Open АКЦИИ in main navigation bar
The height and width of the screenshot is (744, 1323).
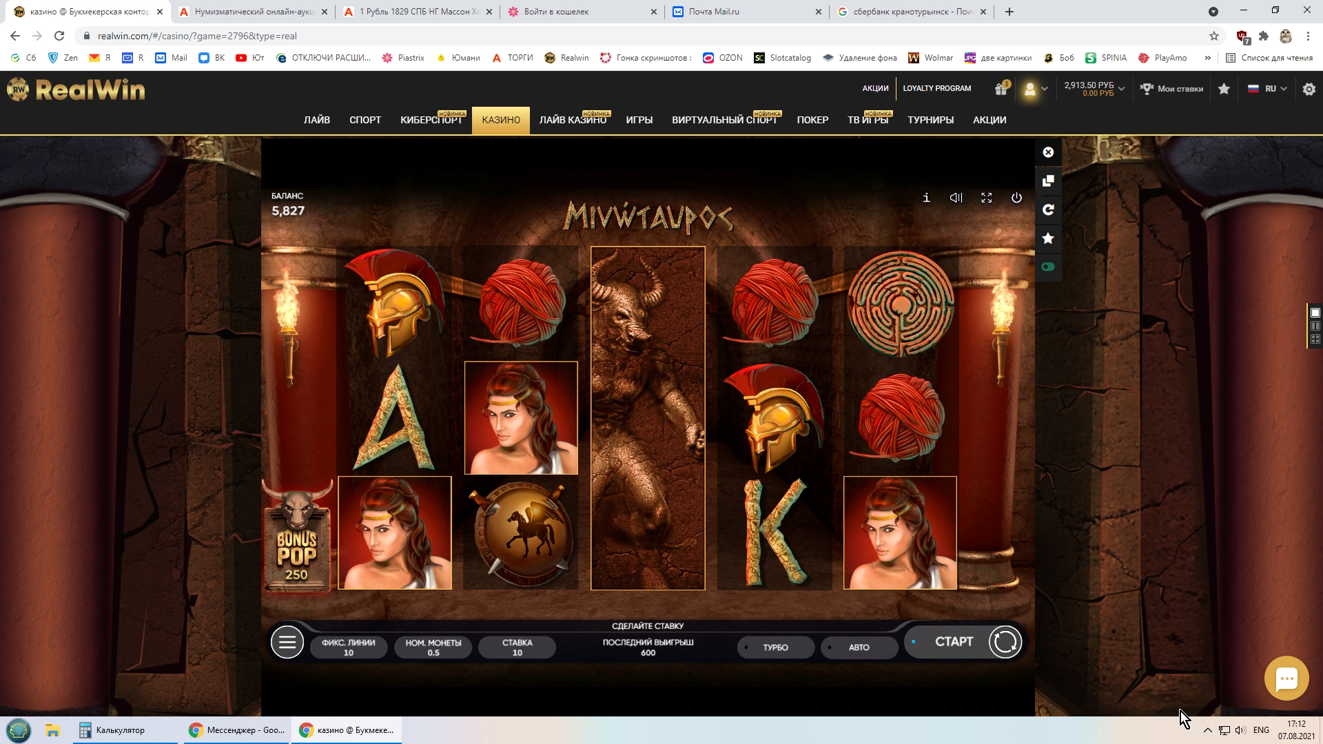989,120
